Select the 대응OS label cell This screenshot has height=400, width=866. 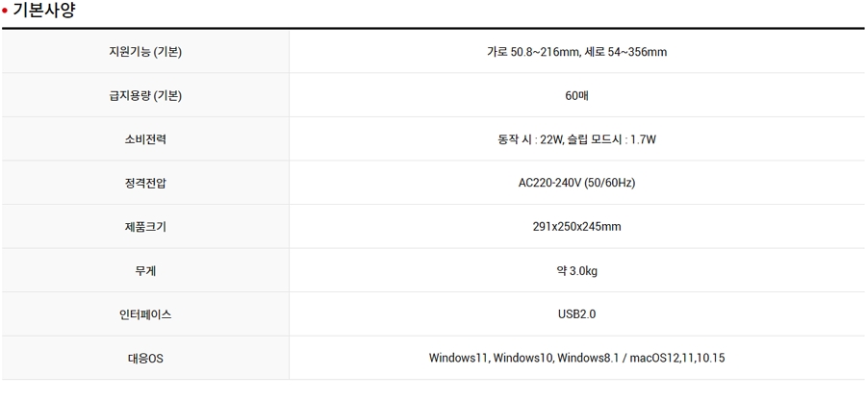[145, 358]
